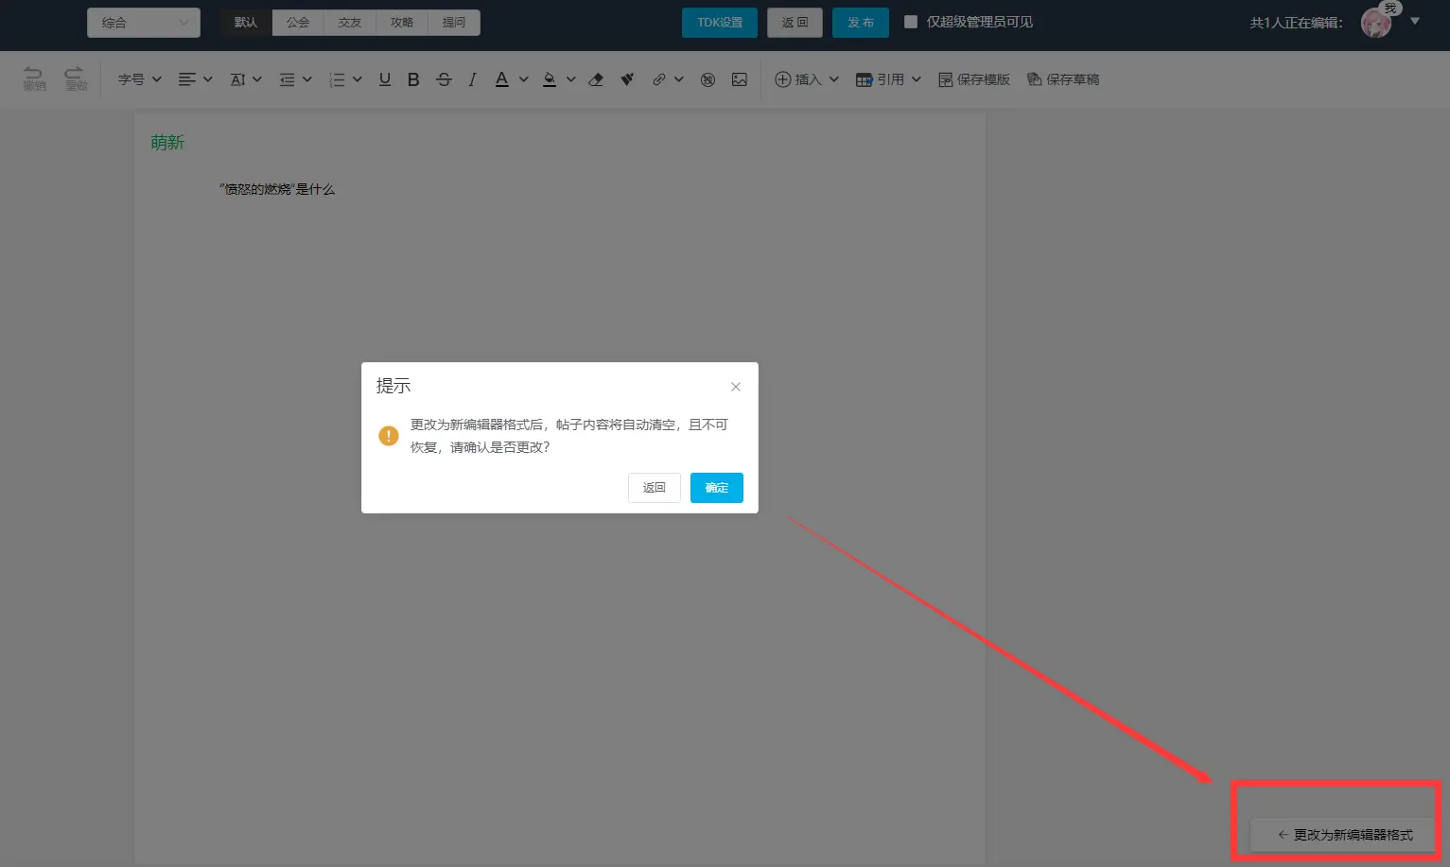Click the format painter brush icon
1450x867 pixels.
[x=627, y=80]
